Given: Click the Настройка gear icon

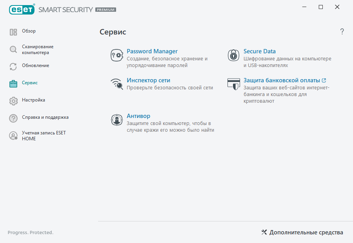Looking at the screenshot, I should [x=13, y=101].
